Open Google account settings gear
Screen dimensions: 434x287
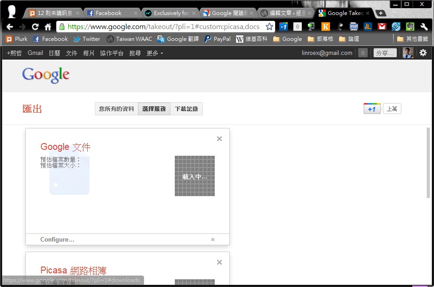[423, 53]
